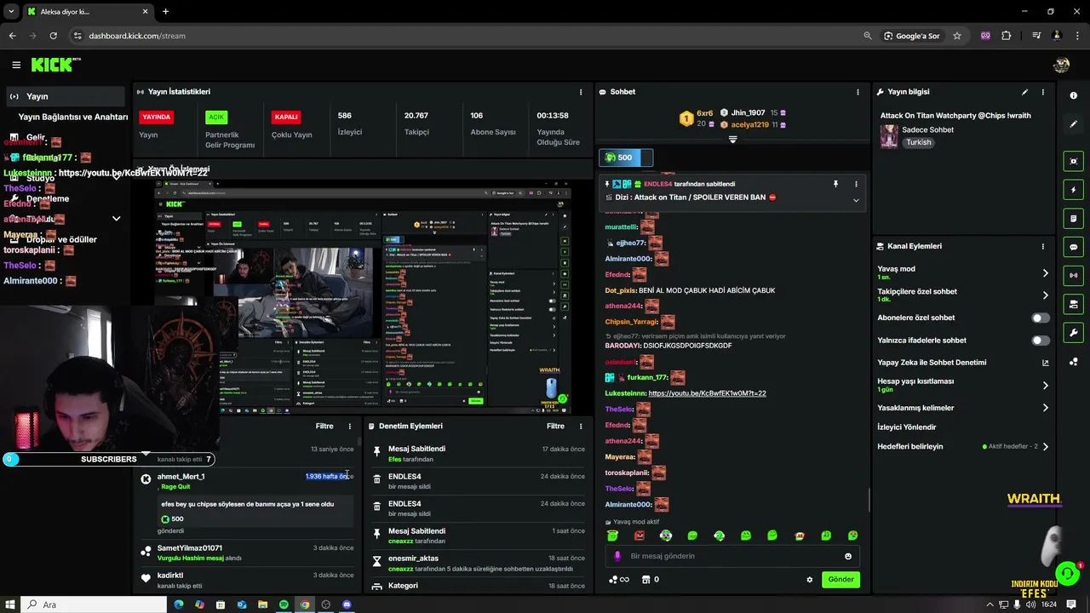Toggle Yalnızca ifadelerle sohbet switch
The image size is (1090, 613).
[x=1041, y=341]
